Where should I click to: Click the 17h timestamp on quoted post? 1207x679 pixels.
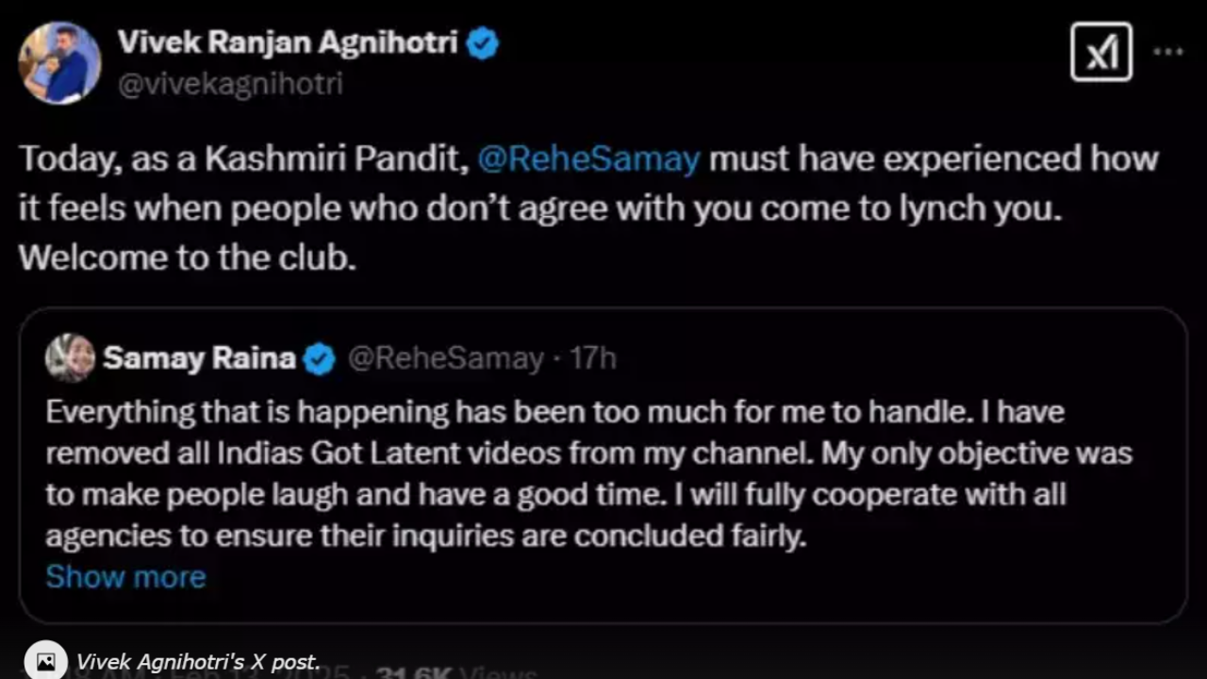coord(596,358)
